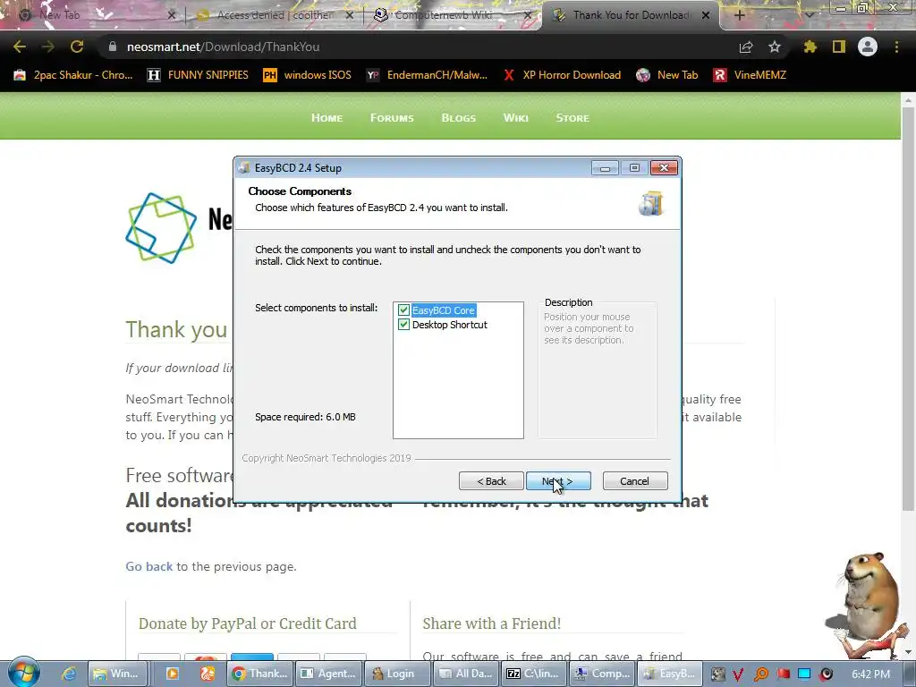916x687 pixels.
Task: Cancel the EasyBCD 2.4 setup
Action: (634, 481)
